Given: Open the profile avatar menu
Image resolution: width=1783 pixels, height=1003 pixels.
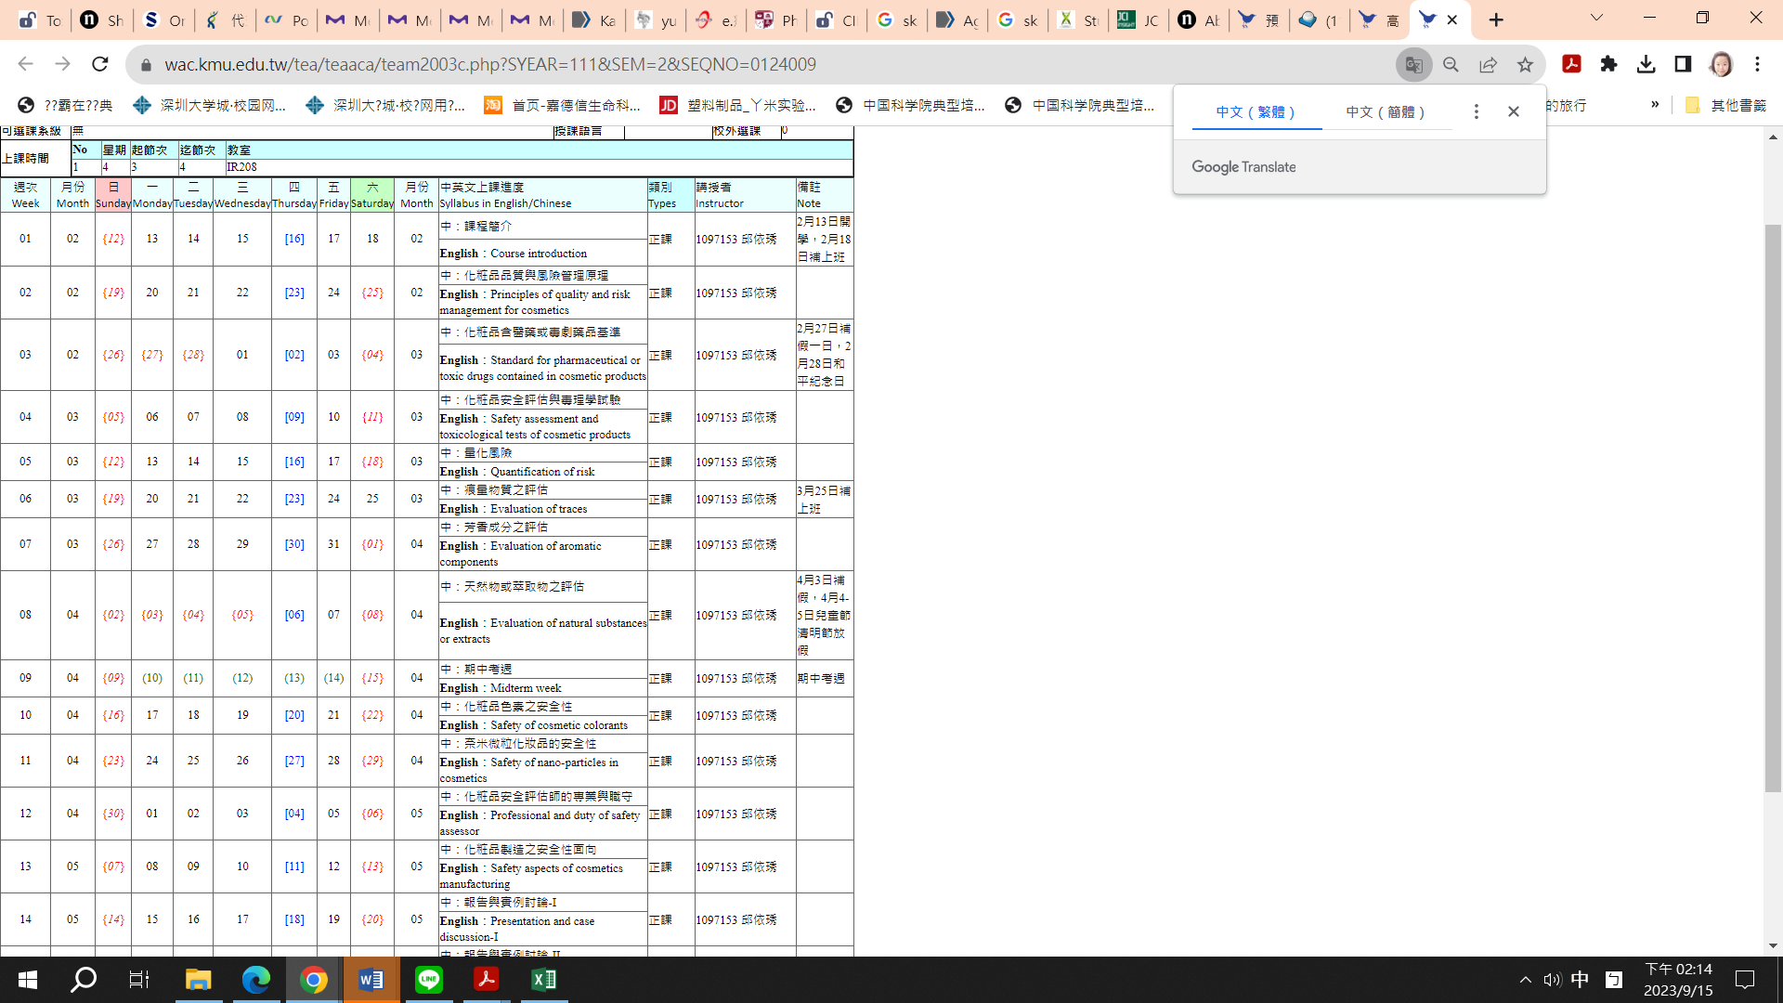Looking at the screenshot, I should [x=1721, y=64].
